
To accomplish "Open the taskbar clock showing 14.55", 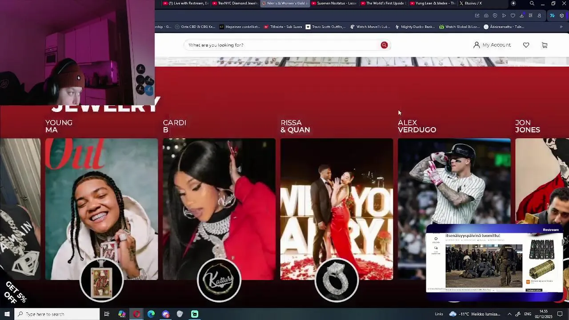I will [544, 314].
